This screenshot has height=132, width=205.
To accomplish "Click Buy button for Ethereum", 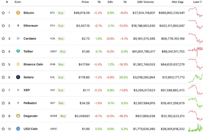I will pyautogui.click(x=61, y=26).
